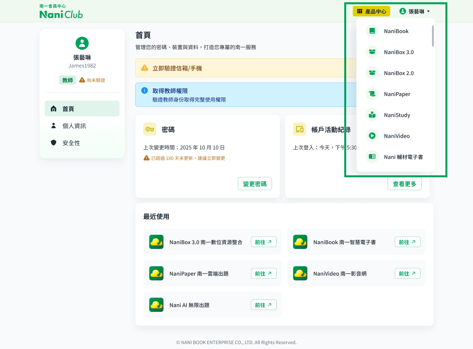This screenshot has width=473, height=349.
Task: Click the username James1982 text
Action: 82,66
